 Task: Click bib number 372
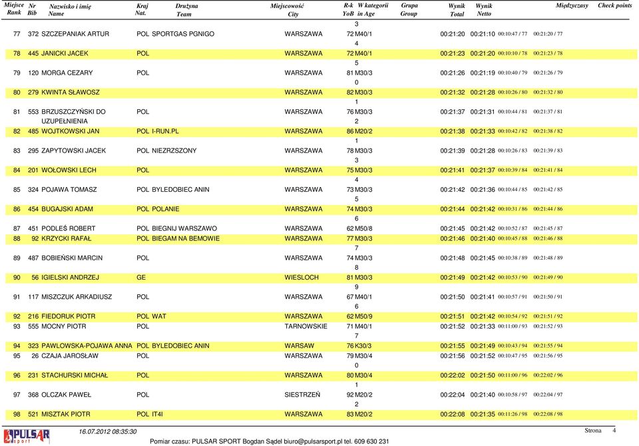pos(33,34)
